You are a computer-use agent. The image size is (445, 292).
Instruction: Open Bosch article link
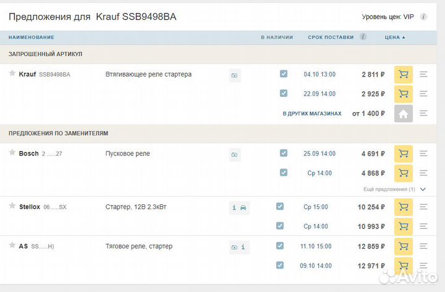pyautogui.click(x=52, y=154)
